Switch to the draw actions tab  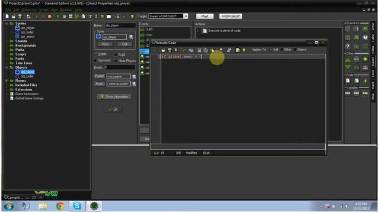tap(373, 97)
